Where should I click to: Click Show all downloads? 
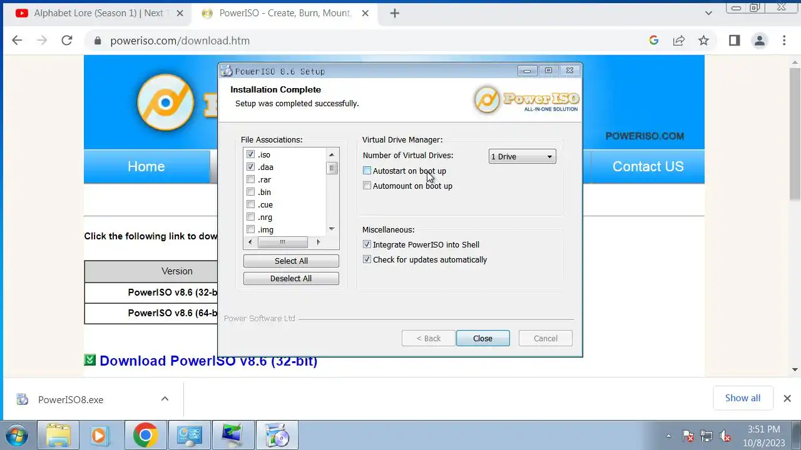tap(743, 398)
